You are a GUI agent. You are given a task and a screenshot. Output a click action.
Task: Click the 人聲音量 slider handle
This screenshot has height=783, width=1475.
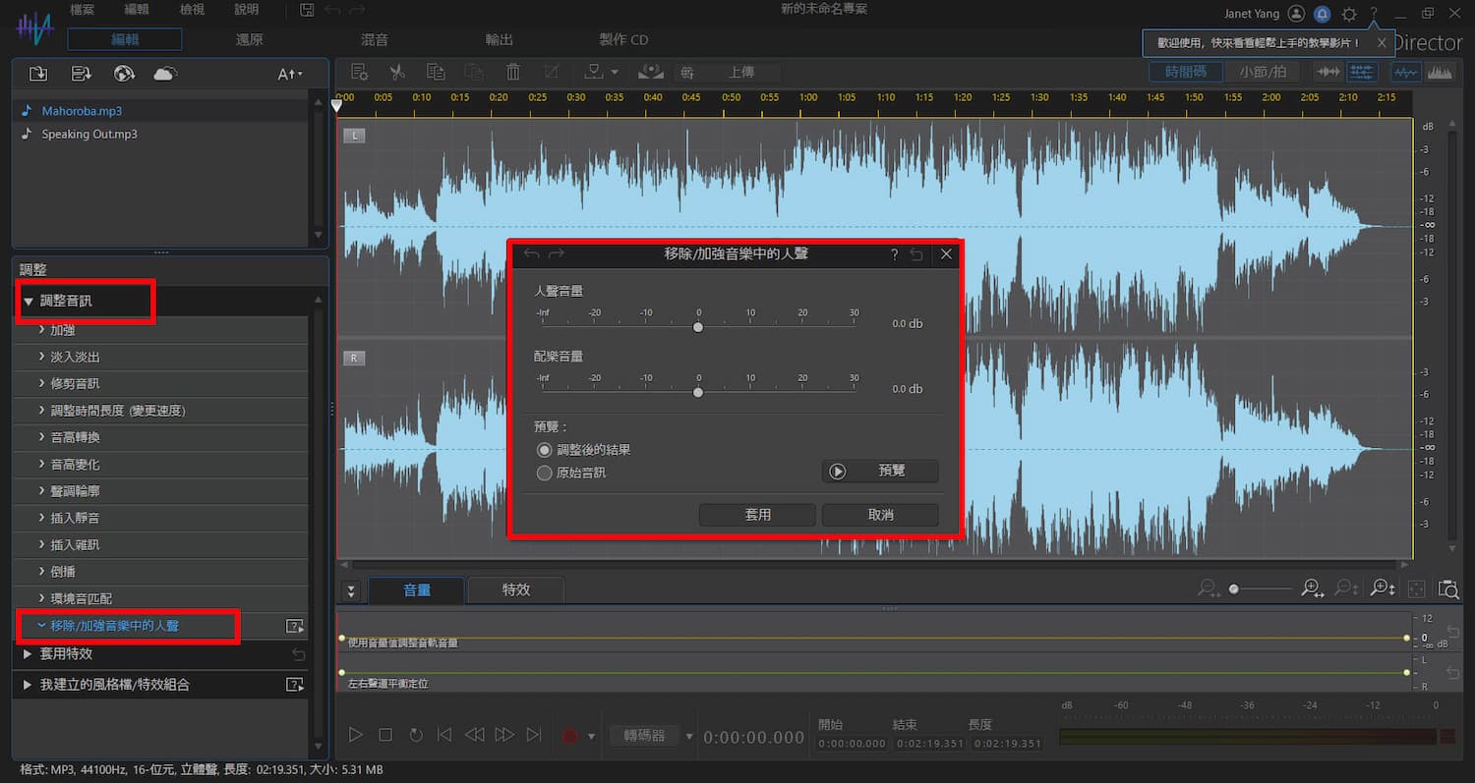tap(698, 327)
